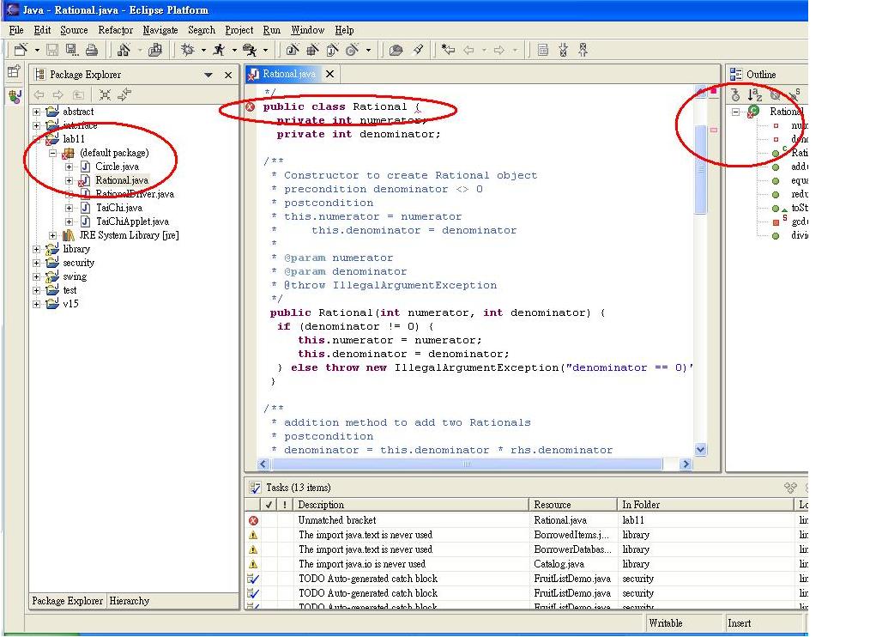
Task: Click the Run running-man icon
Action: tap(220, 50)
